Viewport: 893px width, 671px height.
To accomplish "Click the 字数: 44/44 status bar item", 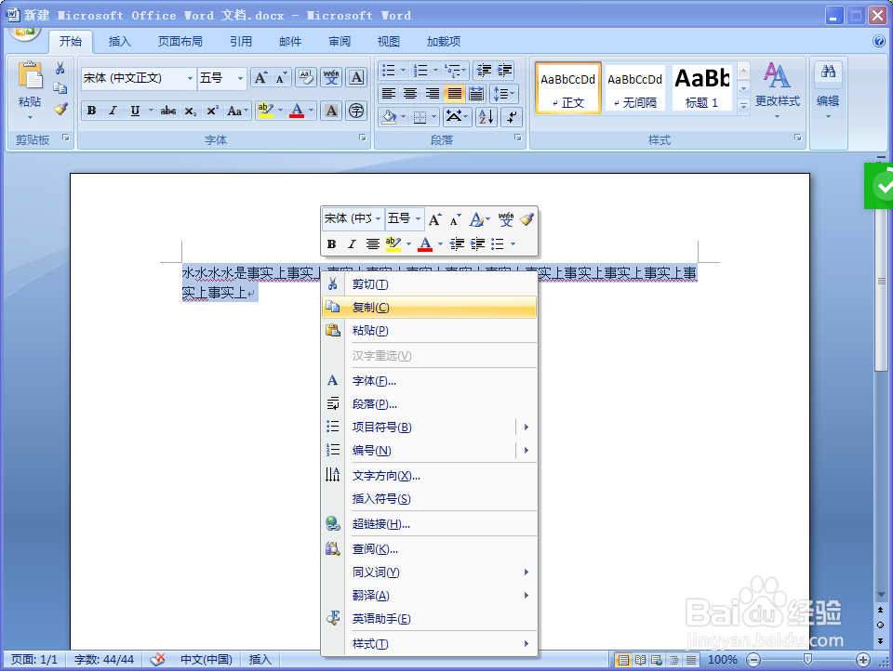I will coord(104,659).
